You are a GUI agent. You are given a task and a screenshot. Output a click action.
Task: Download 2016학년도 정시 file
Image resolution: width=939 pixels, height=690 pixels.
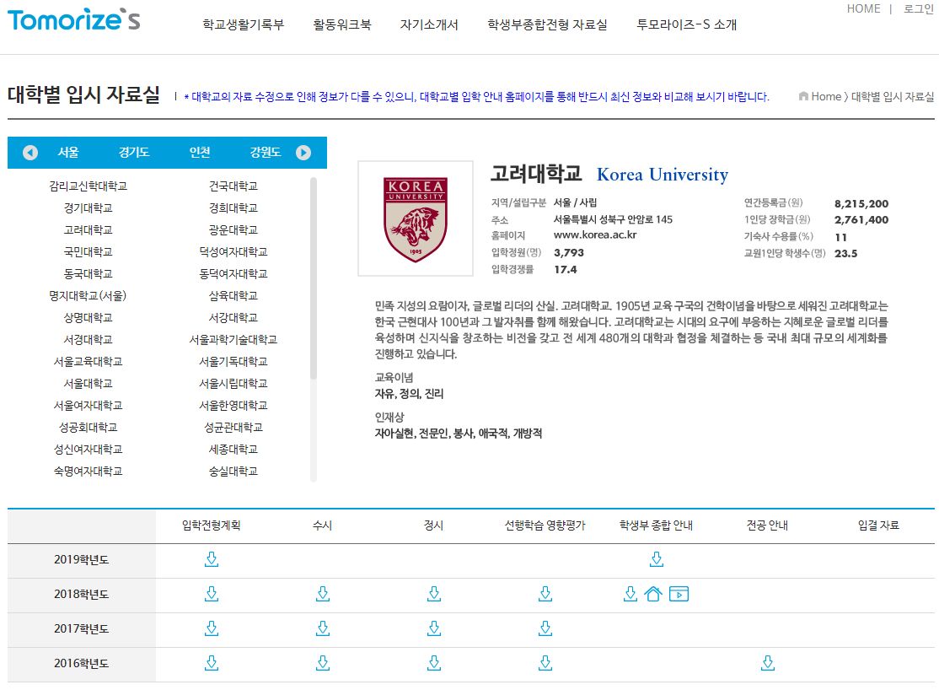434,663
